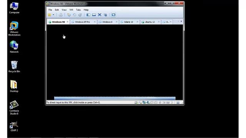Close the Solaris 10 tab

(x=137, y=22)
